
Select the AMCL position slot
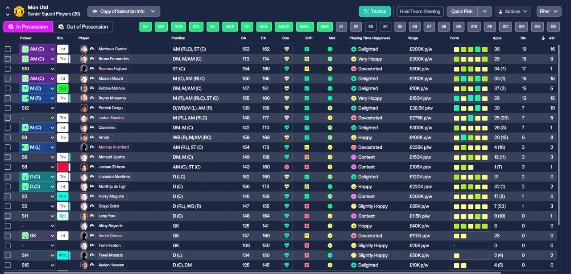tap(305, 27)
